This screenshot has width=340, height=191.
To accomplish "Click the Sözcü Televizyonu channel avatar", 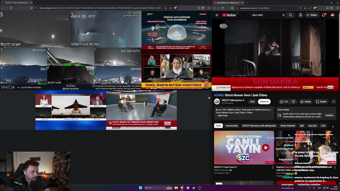I will [217, 102].
